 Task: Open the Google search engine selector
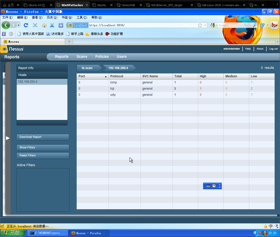click(214, 25)
